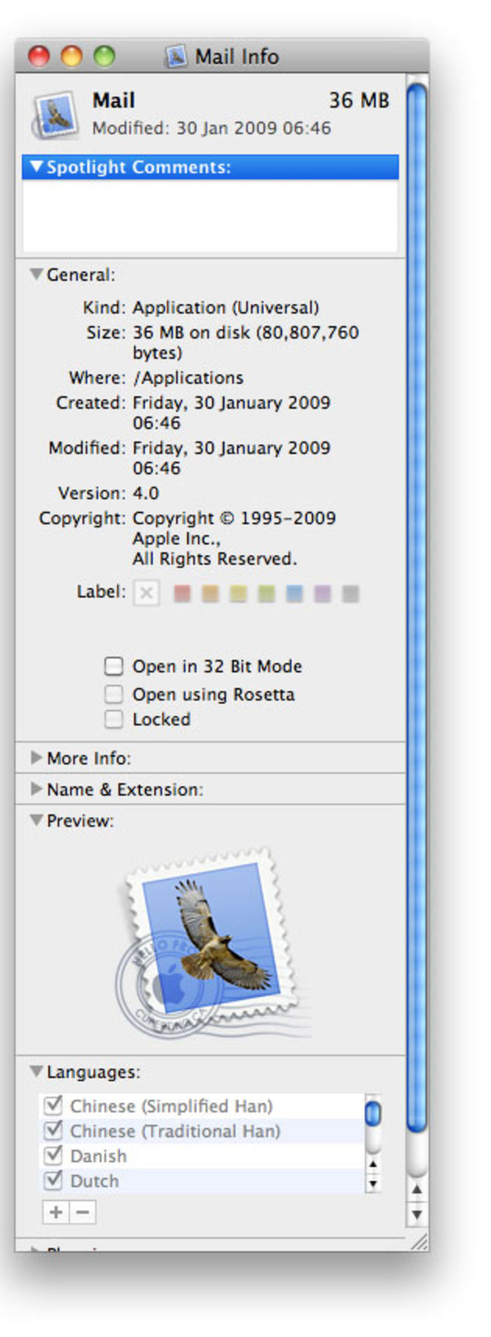This screenshot has width=491, height=1337.
Task: Expand the Name & Extension section
Action: 36,789
